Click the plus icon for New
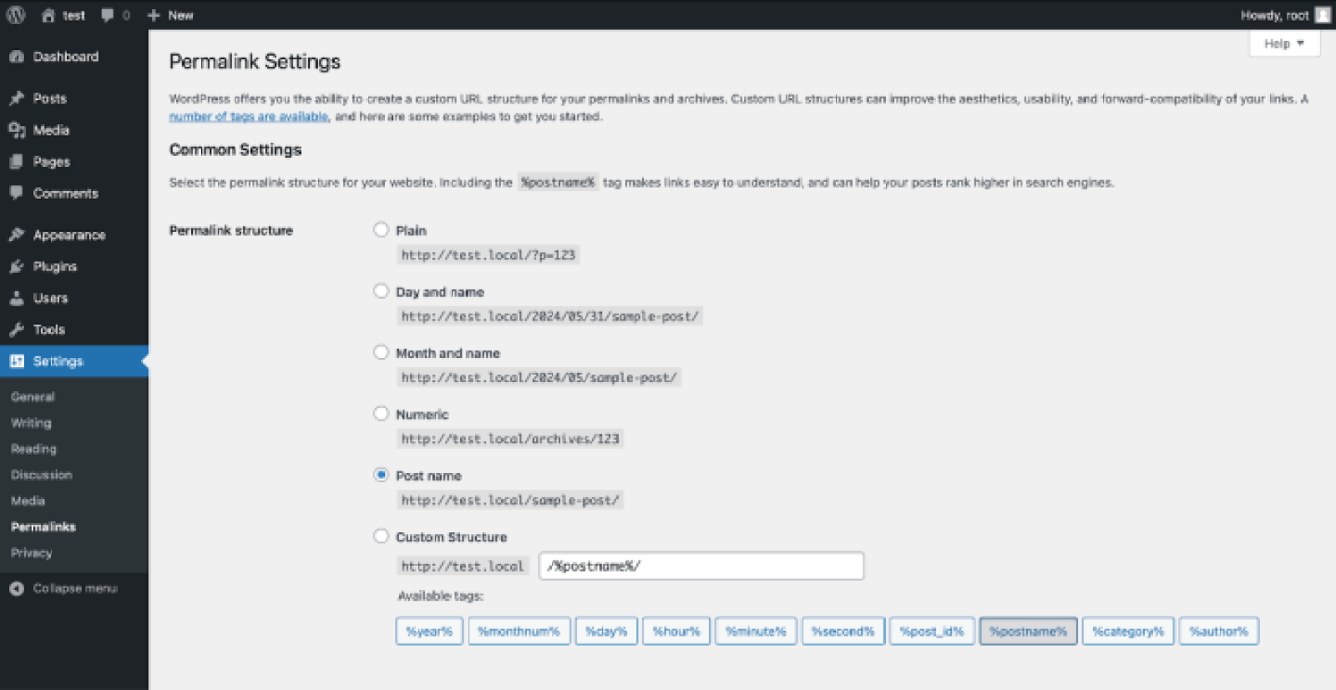This screenshot has width=1336, height=690. (154, 15)
